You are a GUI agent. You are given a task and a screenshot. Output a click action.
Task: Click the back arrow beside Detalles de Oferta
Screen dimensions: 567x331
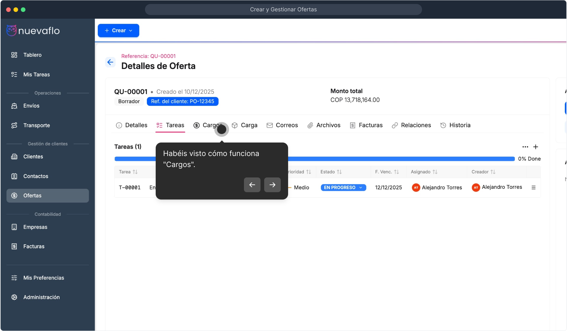(x=110, y=62)
